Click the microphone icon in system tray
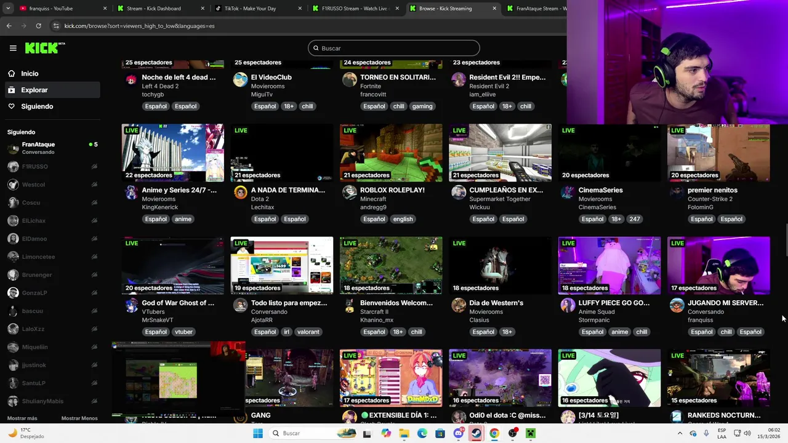 click(706, 433)
